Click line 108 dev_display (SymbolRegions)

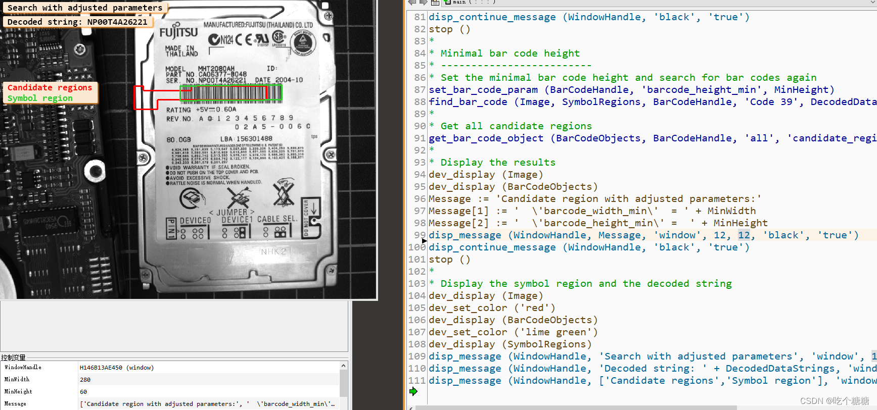click(511, 344)
